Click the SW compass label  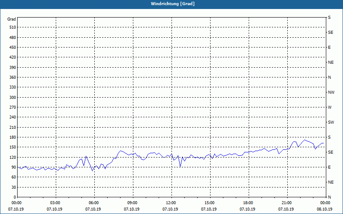coord(331,122)
